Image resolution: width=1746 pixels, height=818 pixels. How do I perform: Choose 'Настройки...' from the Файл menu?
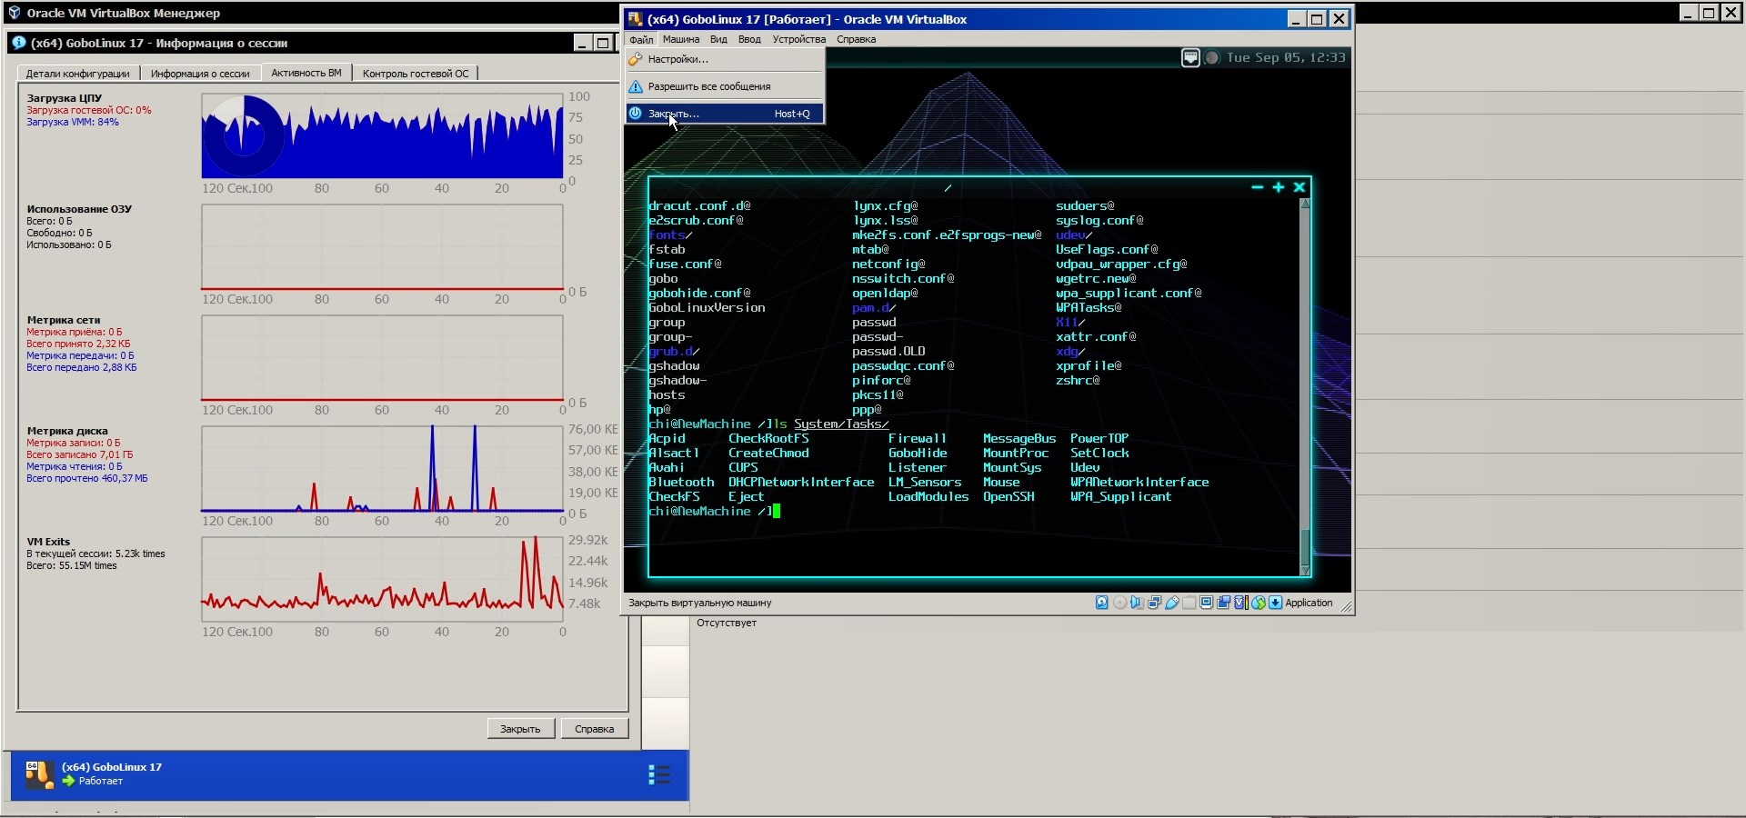(x=677, y=59)
